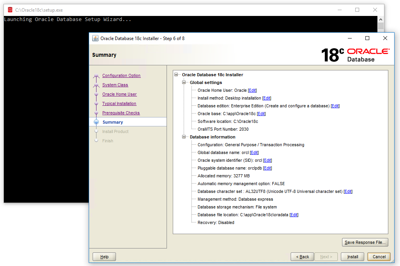Edit the Database character set
The width and height of the screenshot is (400, 266).
point(348,192)
